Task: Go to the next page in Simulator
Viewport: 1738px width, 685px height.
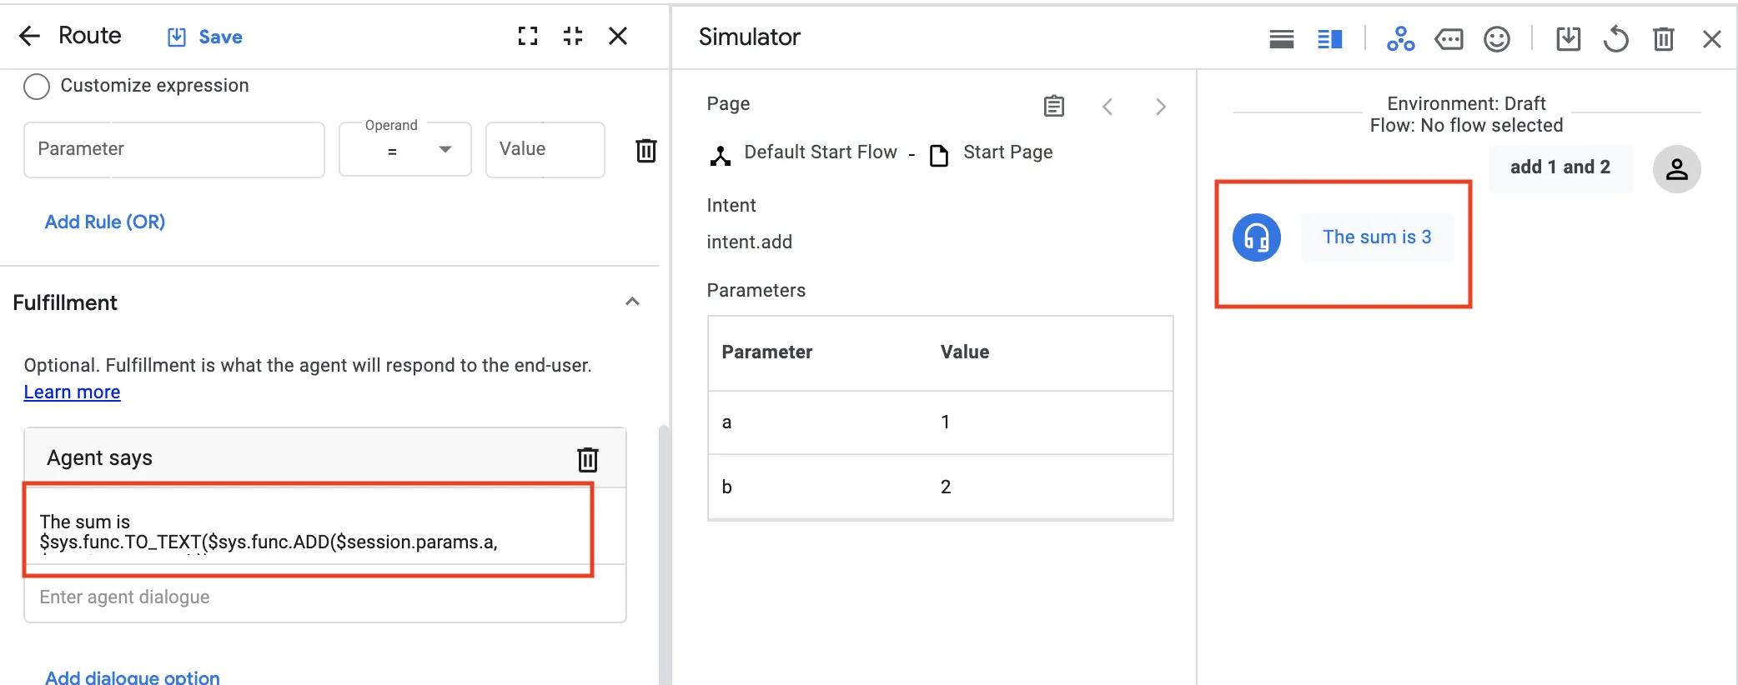Action: (x=1160, y=107)
